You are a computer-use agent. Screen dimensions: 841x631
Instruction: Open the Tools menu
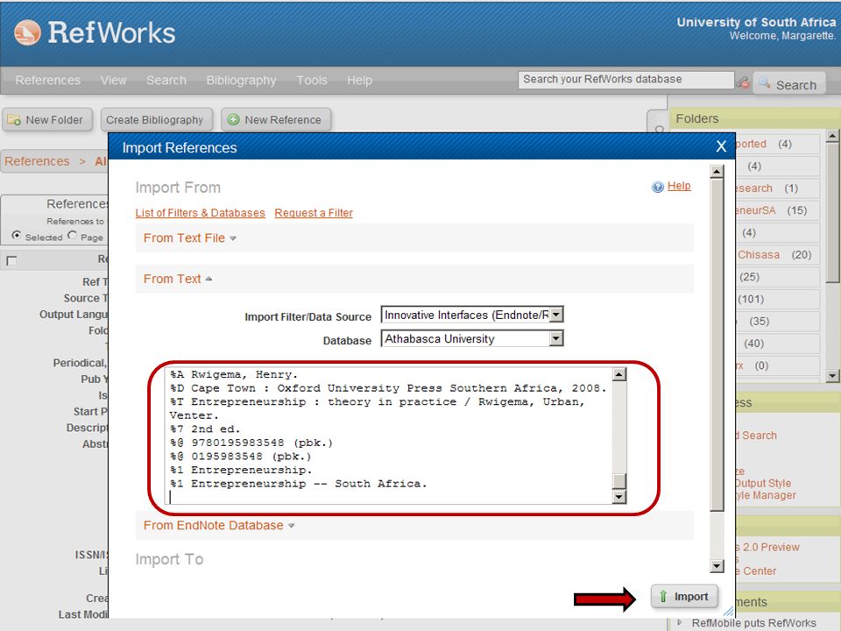click(x=312, y=81)
